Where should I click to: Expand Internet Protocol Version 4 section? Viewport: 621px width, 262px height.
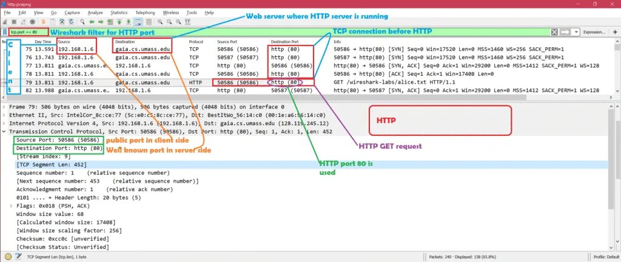[x=4, y=124]
